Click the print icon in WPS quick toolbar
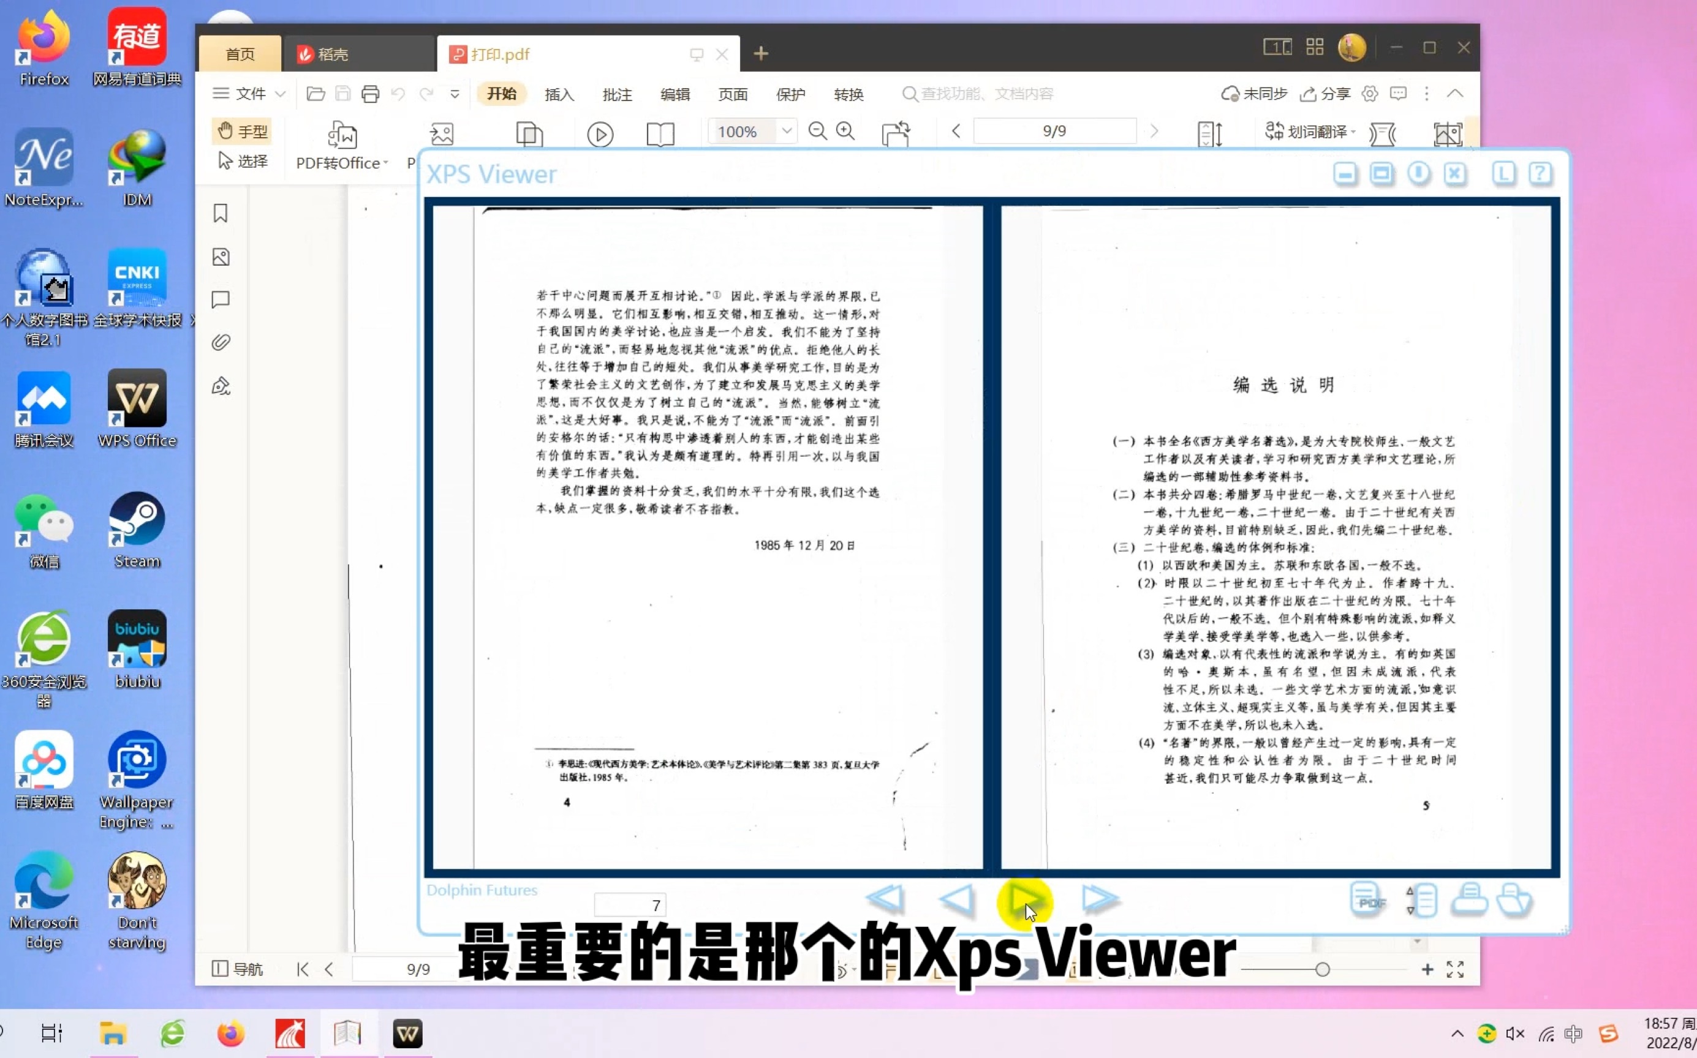The height and width of the screenshot is (1058, 1697). 371,93
